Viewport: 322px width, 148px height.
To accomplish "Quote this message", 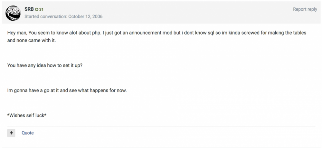I will click(x=27, y=133).
